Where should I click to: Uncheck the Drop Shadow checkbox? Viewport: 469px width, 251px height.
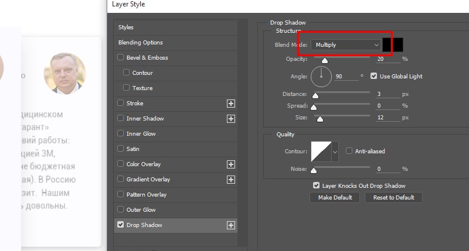[121, 225]
